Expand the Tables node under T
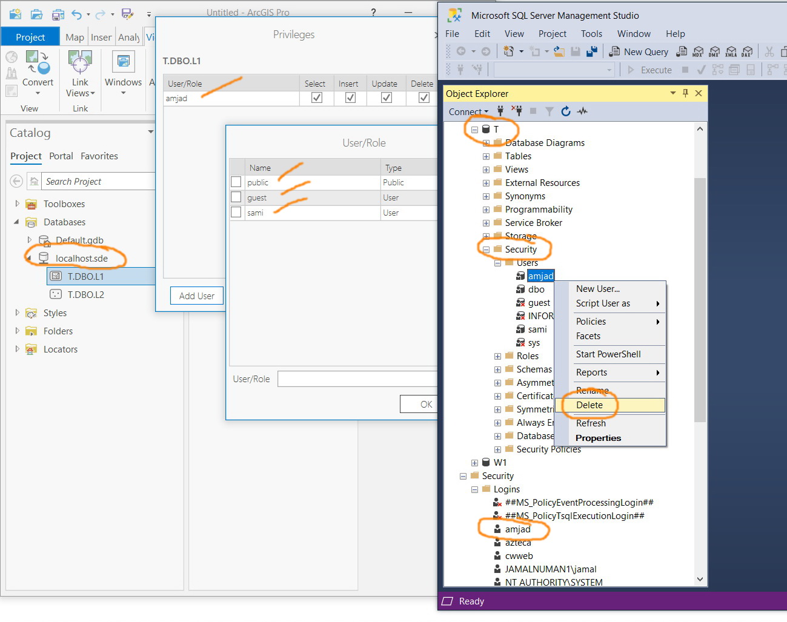 (x=485, y=156)
